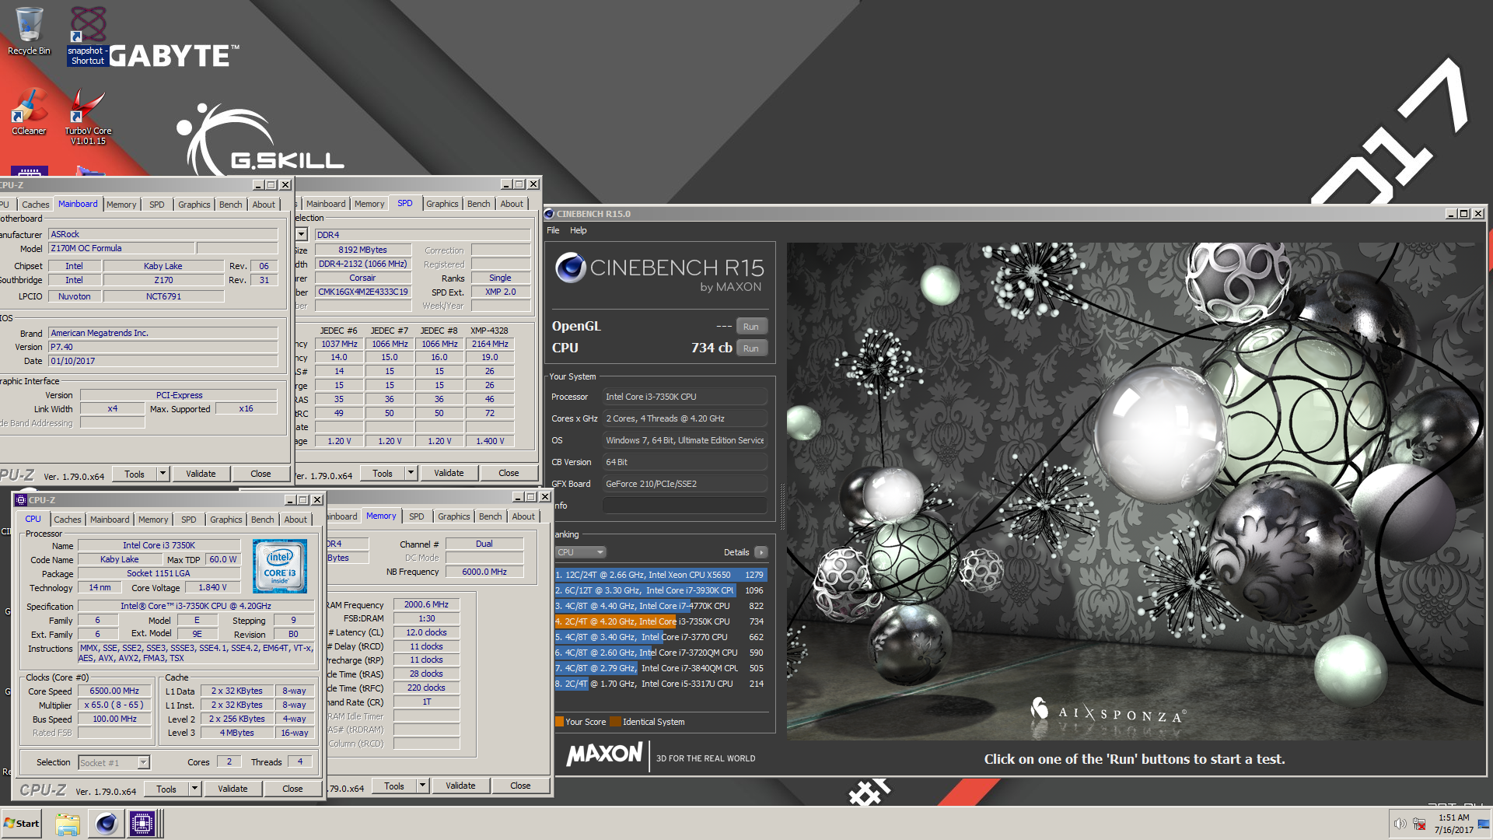Click the Info field in Cinebench
Viewport: 1493px width, 840px height.
pyautogui.click(x=685, y=506)
